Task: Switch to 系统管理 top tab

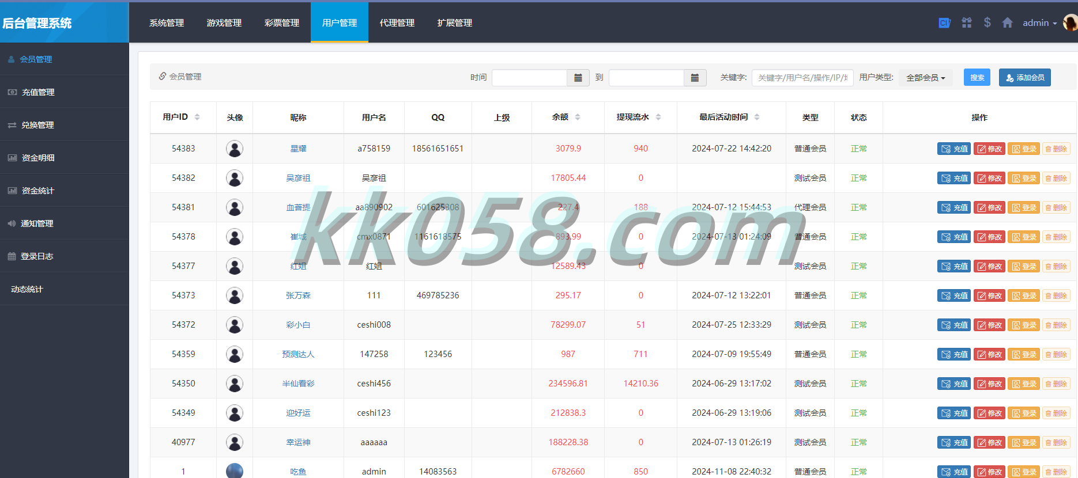Action: [167, 22]
